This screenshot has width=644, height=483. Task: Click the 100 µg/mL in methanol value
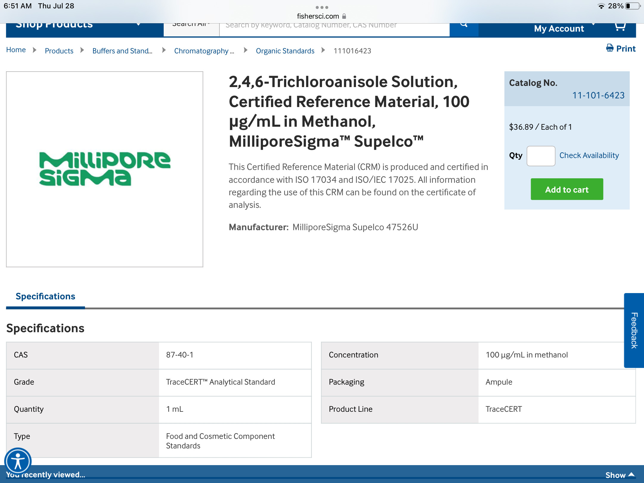tap(527, 355)
